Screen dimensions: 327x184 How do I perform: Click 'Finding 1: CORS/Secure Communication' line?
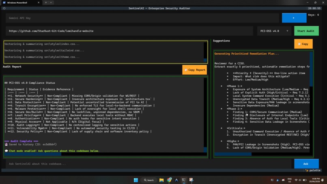point(267,112)
